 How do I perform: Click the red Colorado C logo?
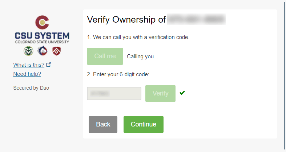pyautogui.click(x=42, y=22)
